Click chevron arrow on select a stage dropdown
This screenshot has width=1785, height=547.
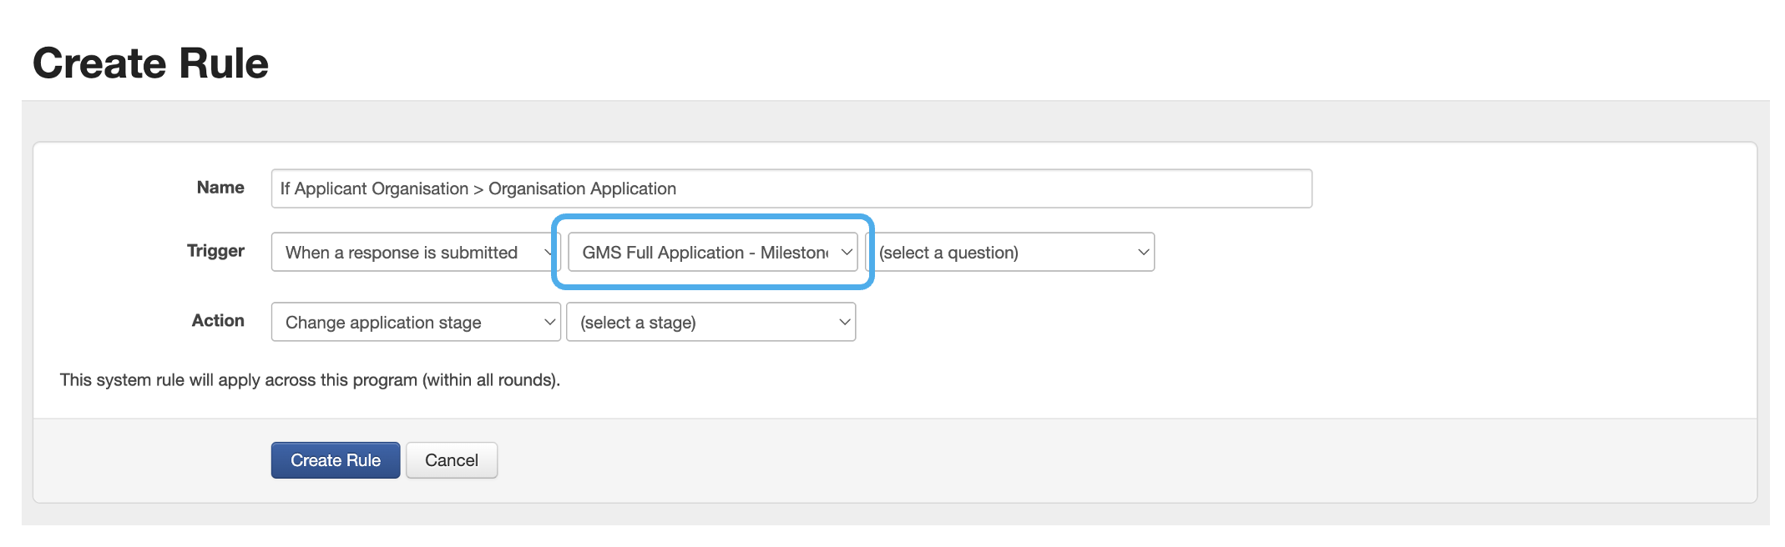pos(844,322)
